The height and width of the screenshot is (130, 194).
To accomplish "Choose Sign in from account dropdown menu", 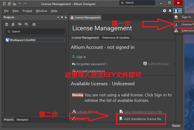I will (186, 17).
